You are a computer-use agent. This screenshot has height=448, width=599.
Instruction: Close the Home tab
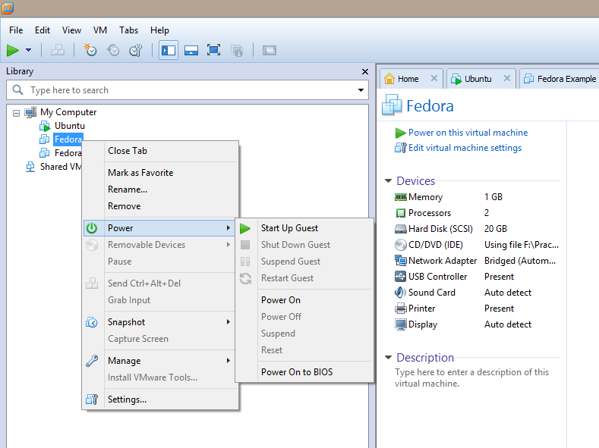pos(434,78)
